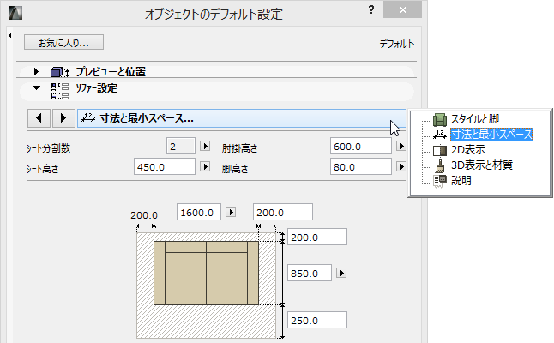This screenshot has width=554, height=343.
Task: Expand the プレビューと位置 panel
Action: tap(36, 72)
